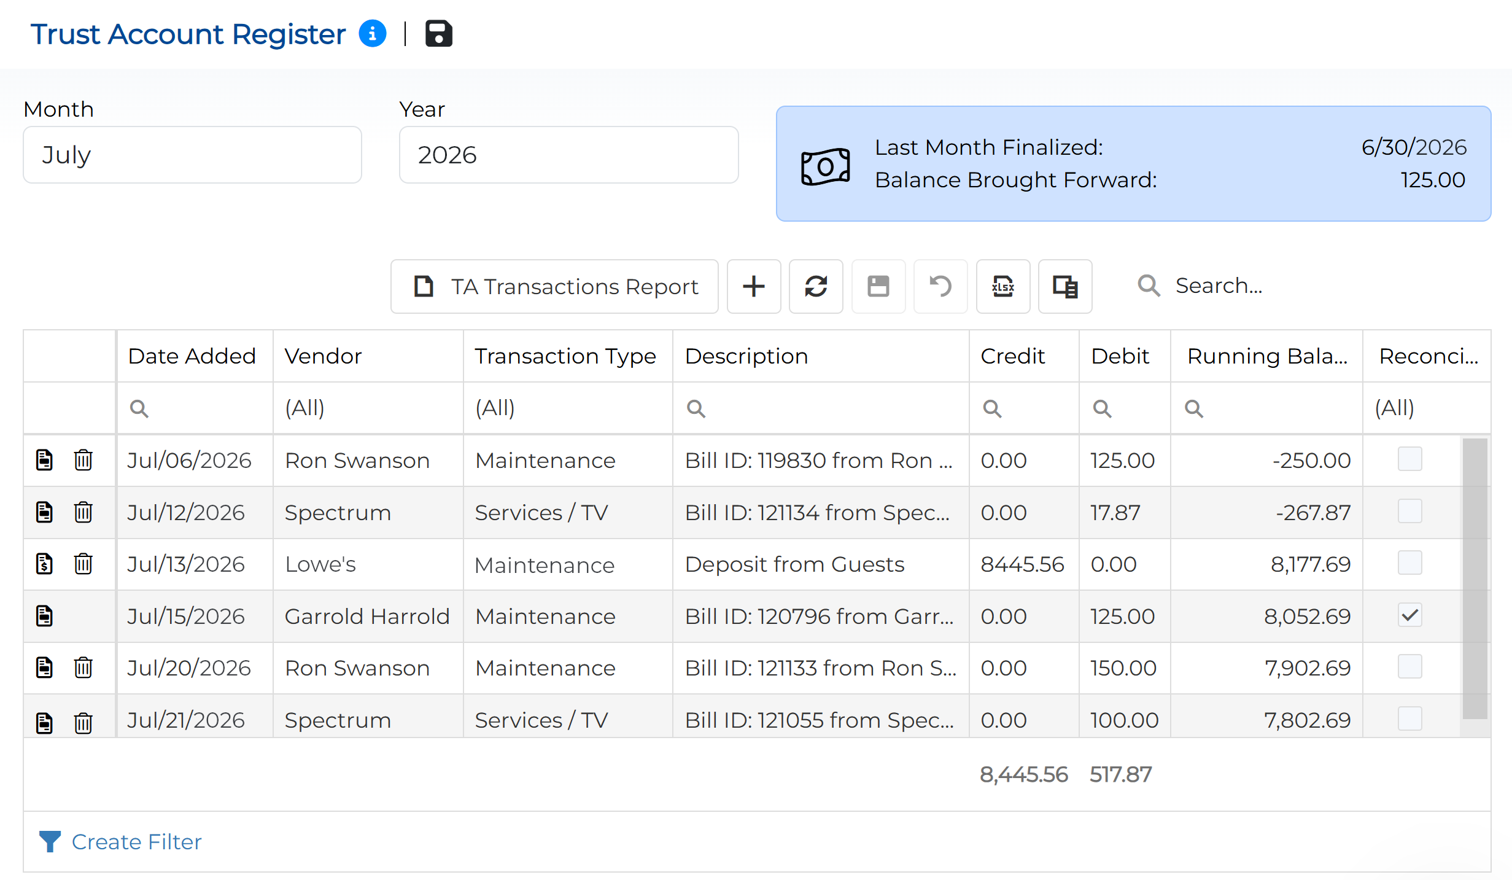Click the info icon beside Trust Account Register
1512x880 pixels.
point(372,34)
